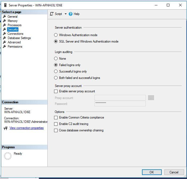Toggle Cross database ownership chaining
Image resolution: width=187 pixels, height=179 pixels.
pyautogui.click(x=56, y=130)
